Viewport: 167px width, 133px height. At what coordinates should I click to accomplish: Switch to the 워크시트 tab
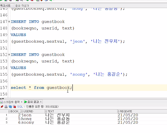[x=5, y=5]
